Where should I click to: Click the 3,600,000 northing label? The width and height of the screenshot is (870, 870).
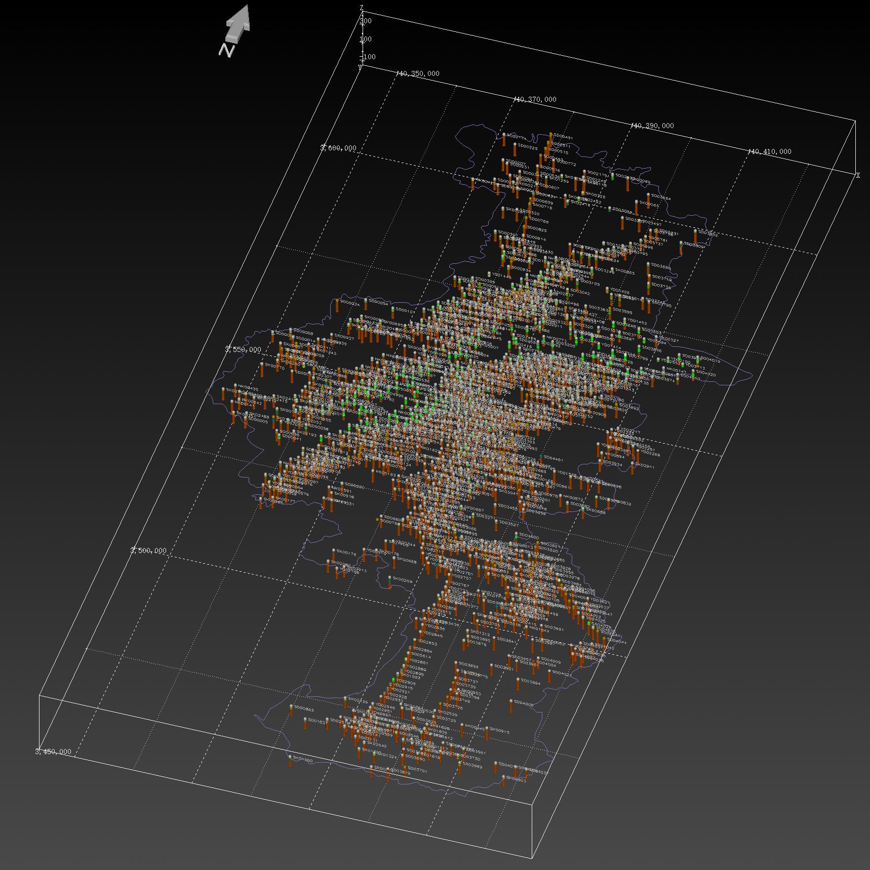(338, 148)
